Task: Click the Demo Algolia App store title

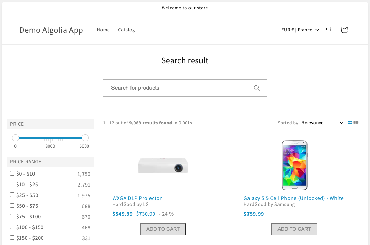Action: coord(51,30)
